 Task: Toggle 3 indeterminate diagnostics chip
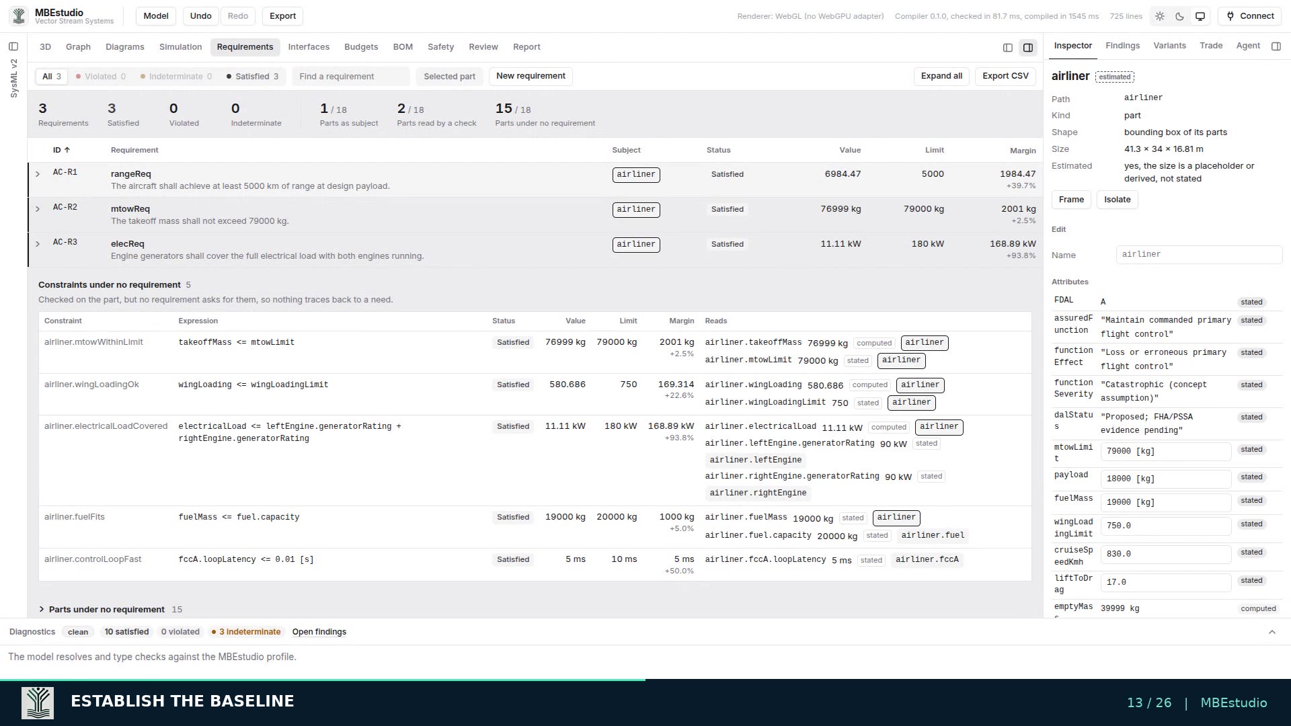246,632
